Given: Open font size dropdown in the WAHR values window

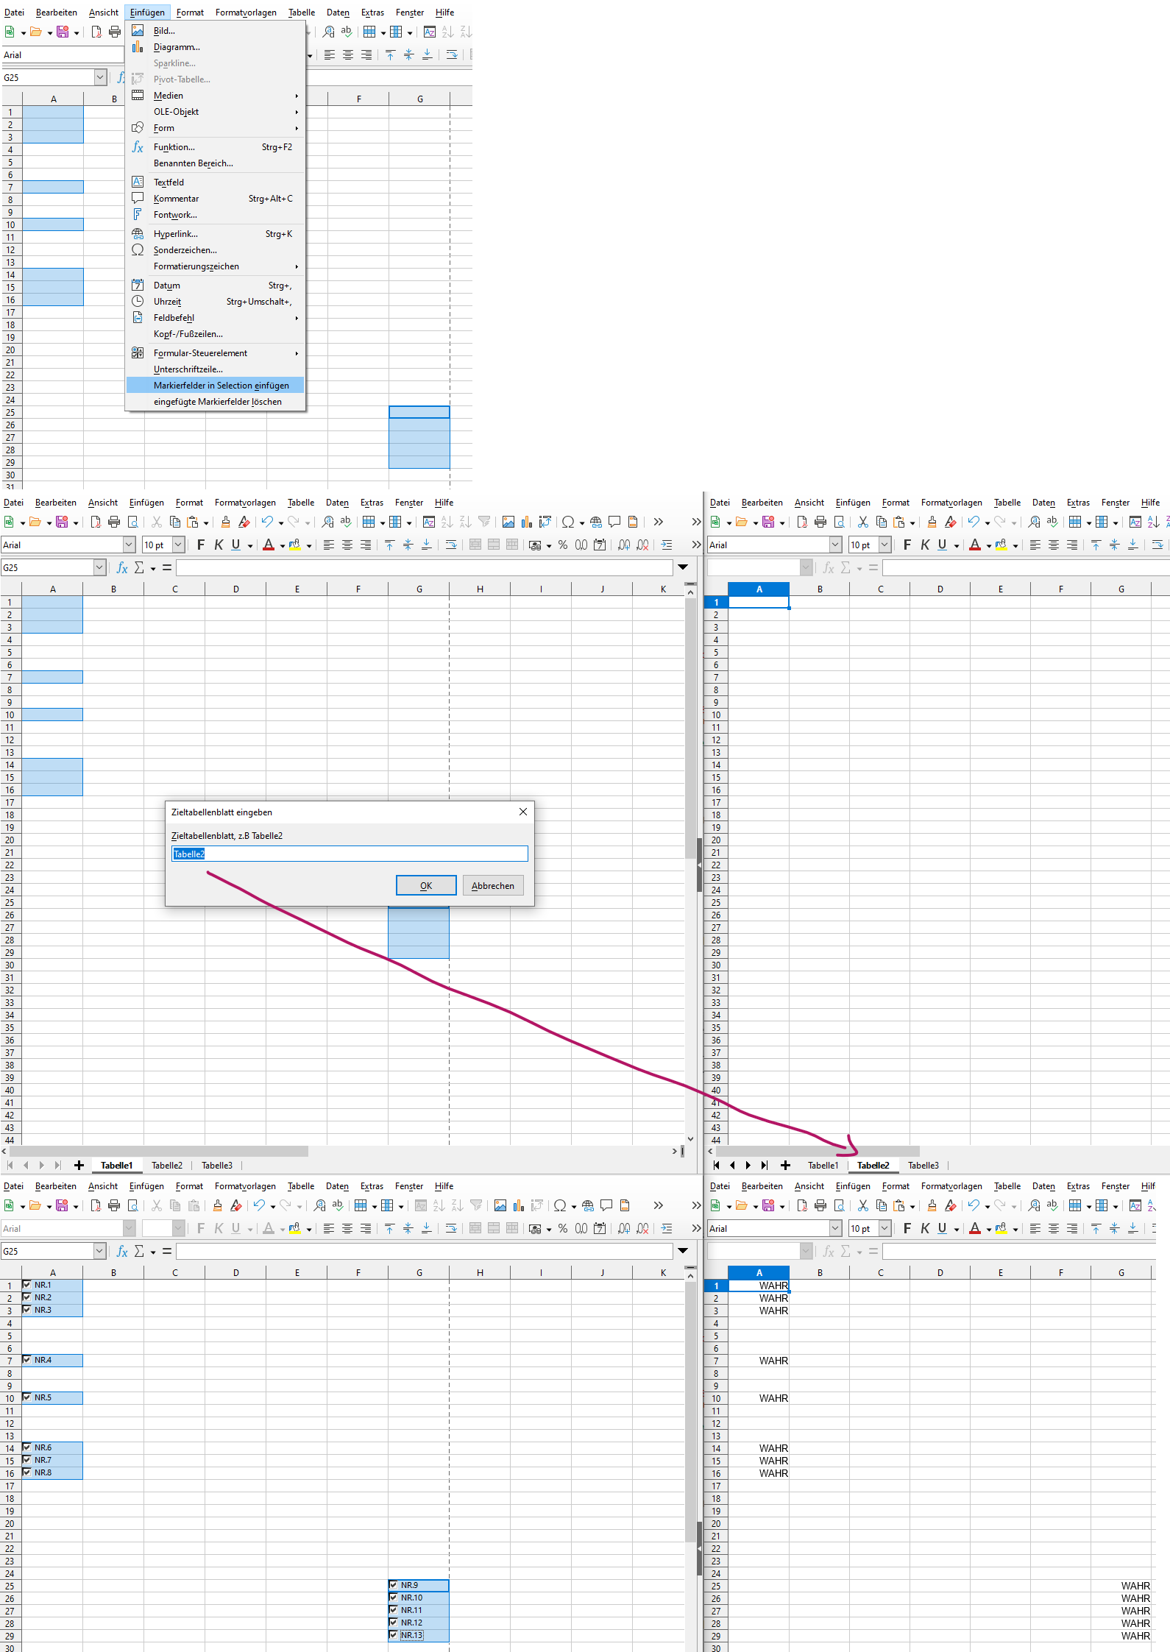Looking at the screenshot, I should point(884,1228).
